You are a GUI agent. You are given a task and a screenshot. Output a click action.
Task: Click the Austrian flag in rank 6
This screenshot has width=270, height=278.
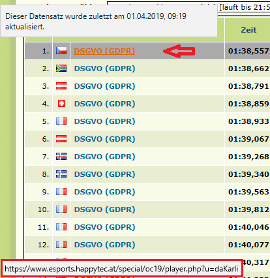[61, 139]
